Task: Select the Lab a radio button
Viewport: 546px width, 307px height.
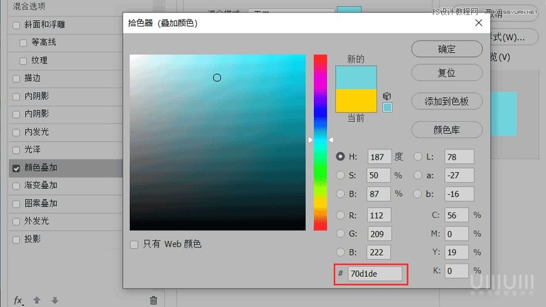Action: coord(417,175)
